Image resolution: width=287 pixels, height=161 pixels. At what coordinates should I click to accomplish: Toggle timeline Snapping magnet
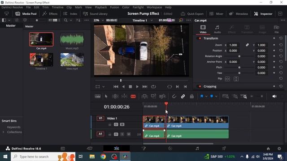click(x=174, y=97)
